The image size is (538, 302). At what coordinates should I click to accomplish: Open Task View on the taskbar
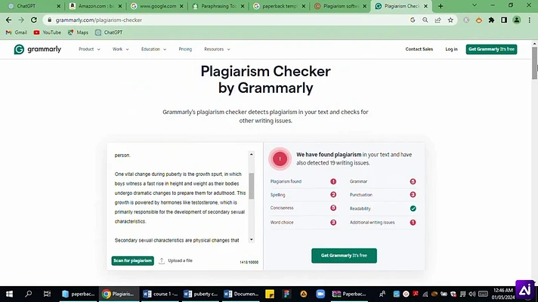(x=47, y=294)
